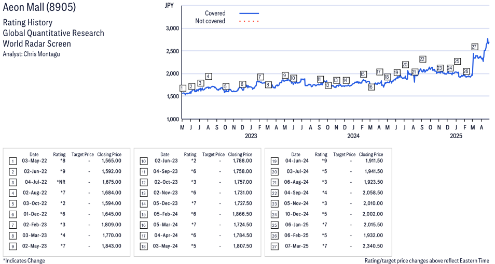Viewport: 495px width, 264px height.
Task: Click closing price 1,866.50
Action: [x=242, y=214]
